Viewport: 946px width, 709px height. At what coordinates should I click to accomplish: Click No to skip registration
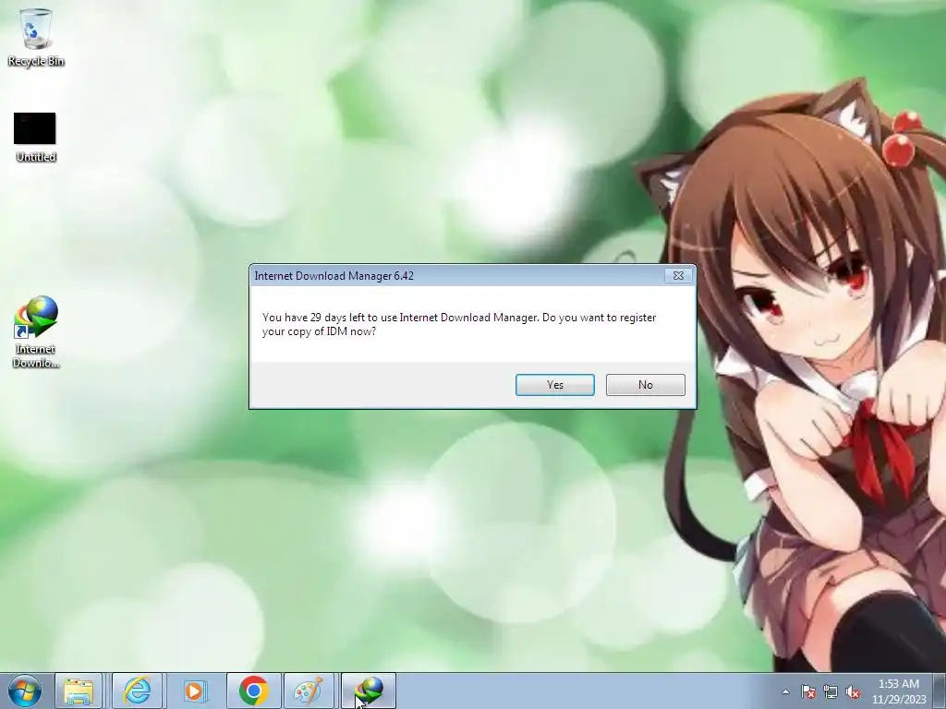tap(645, 385)
